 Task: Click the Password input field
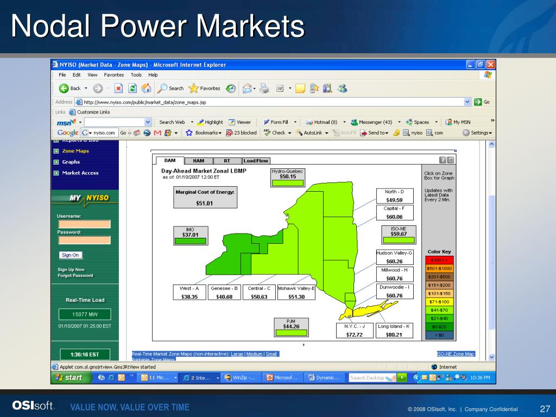84,240
